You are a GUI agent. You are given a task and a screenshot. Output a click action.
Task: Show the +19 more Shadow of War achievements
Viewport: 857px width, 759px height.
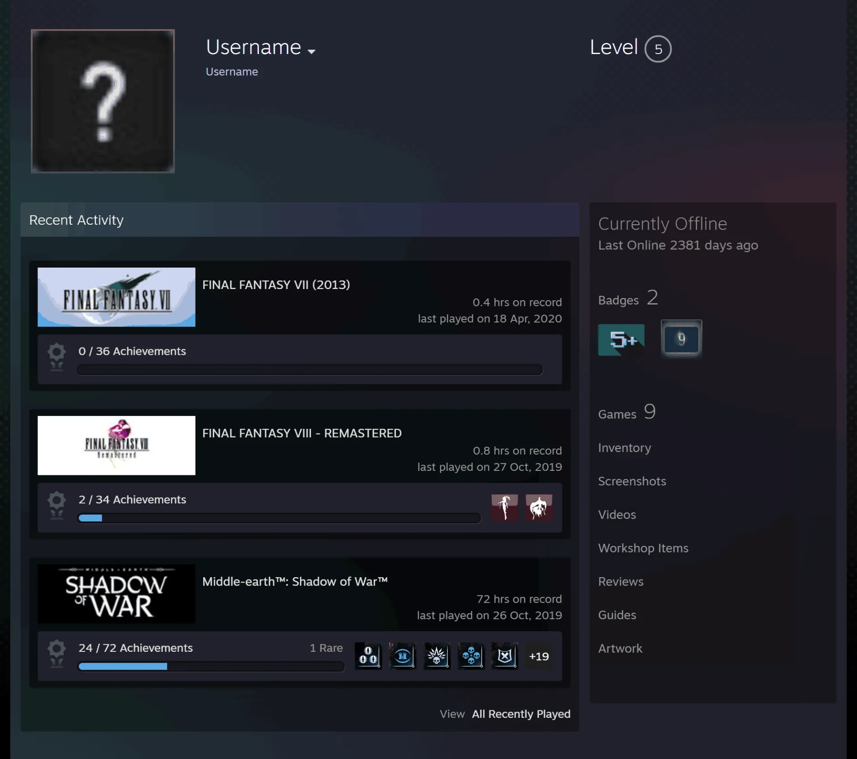tap(539, 656)
